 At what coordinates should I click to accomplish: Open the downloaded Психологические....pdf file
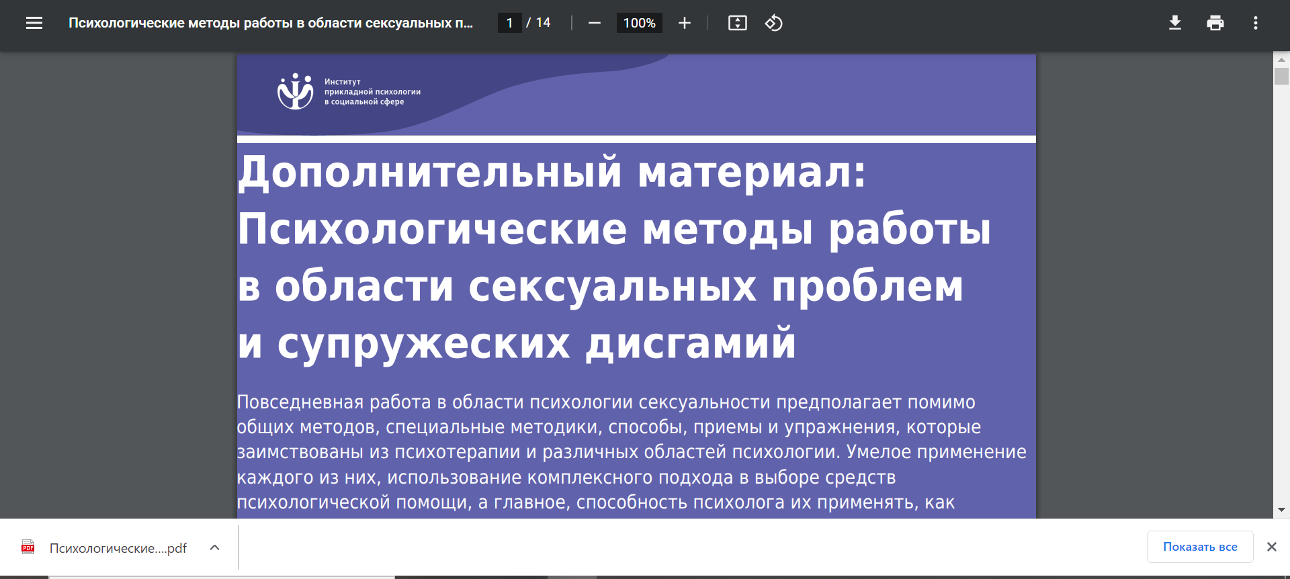[118, 548]
